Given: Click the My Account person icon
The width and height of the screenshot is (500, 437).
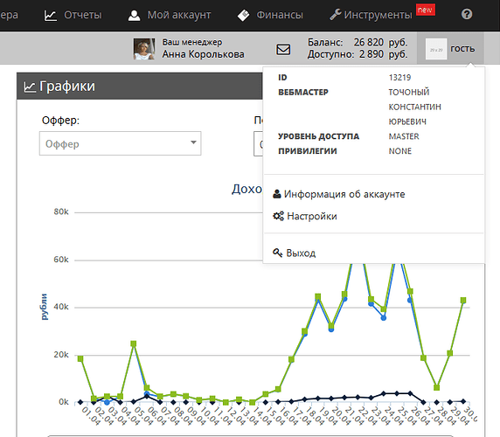Looking at the screenshot, I should (x=134, y=16).
